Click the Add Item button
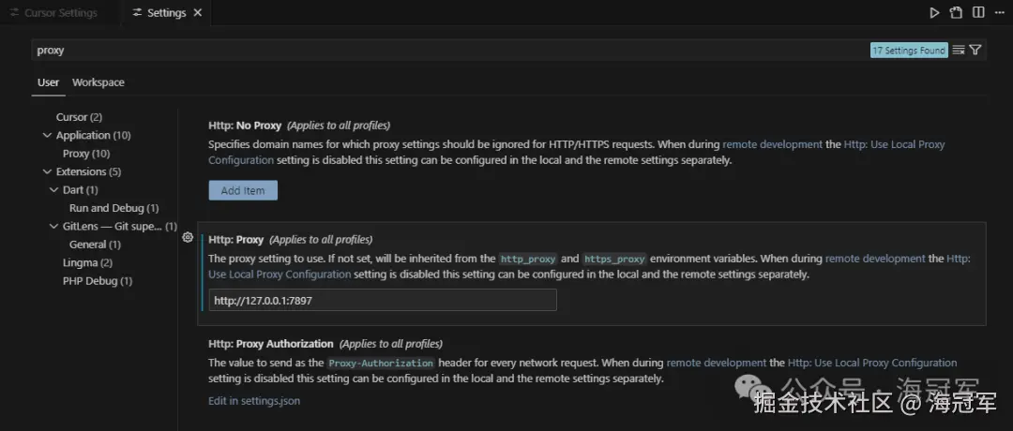1013x431 pixels. coord(243,190)
